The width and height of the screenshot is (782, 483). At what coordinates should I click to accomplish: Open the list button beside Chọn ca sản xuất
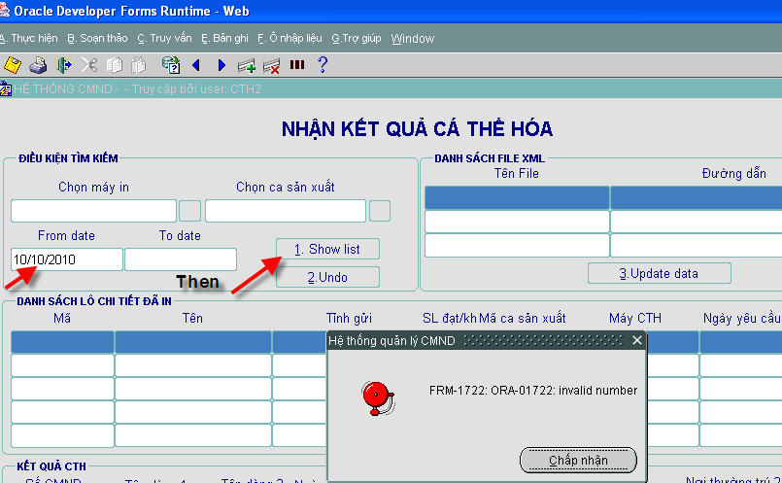click(x=380, y=211)
